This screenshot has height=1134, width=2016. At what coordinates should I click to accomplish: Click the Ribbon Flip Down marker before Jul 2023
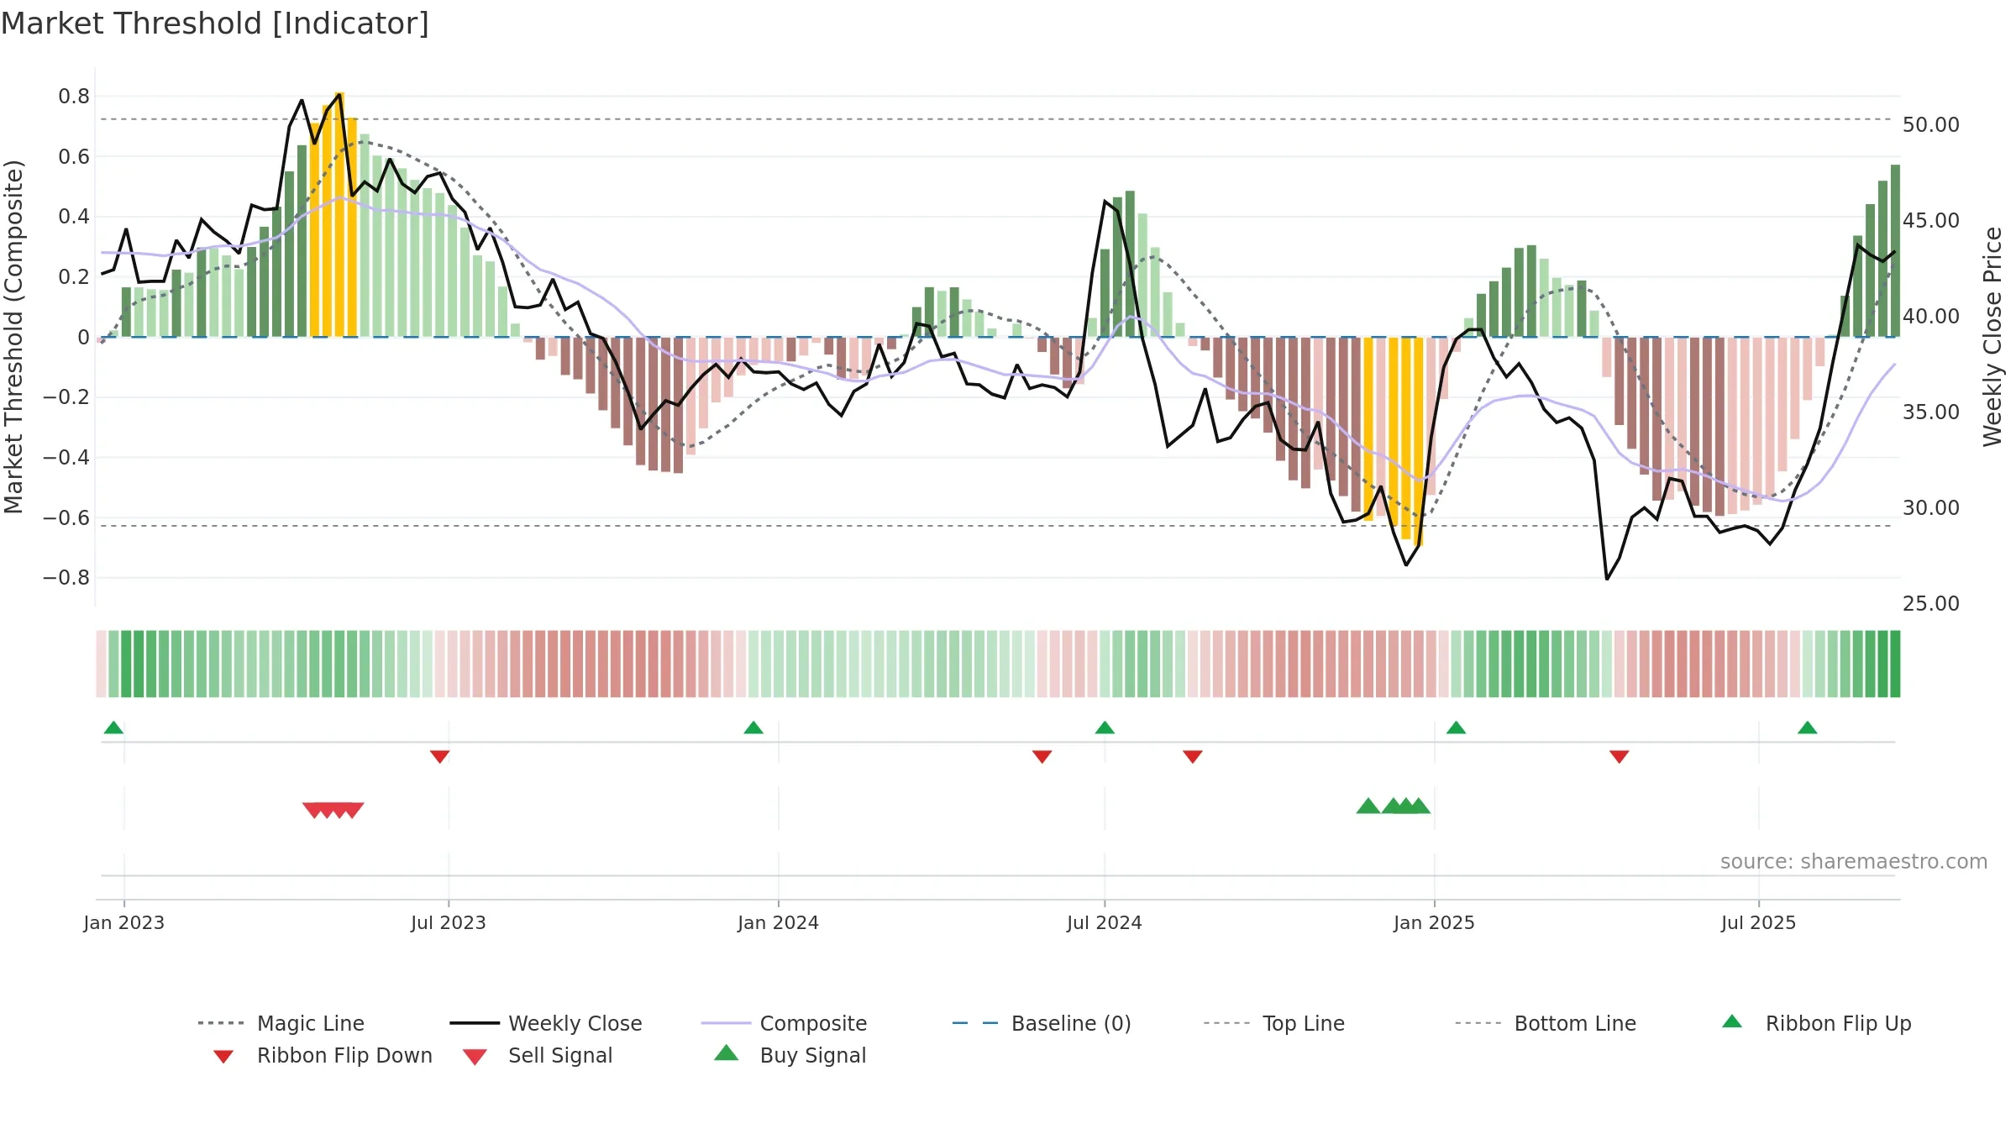pos(439,757)
